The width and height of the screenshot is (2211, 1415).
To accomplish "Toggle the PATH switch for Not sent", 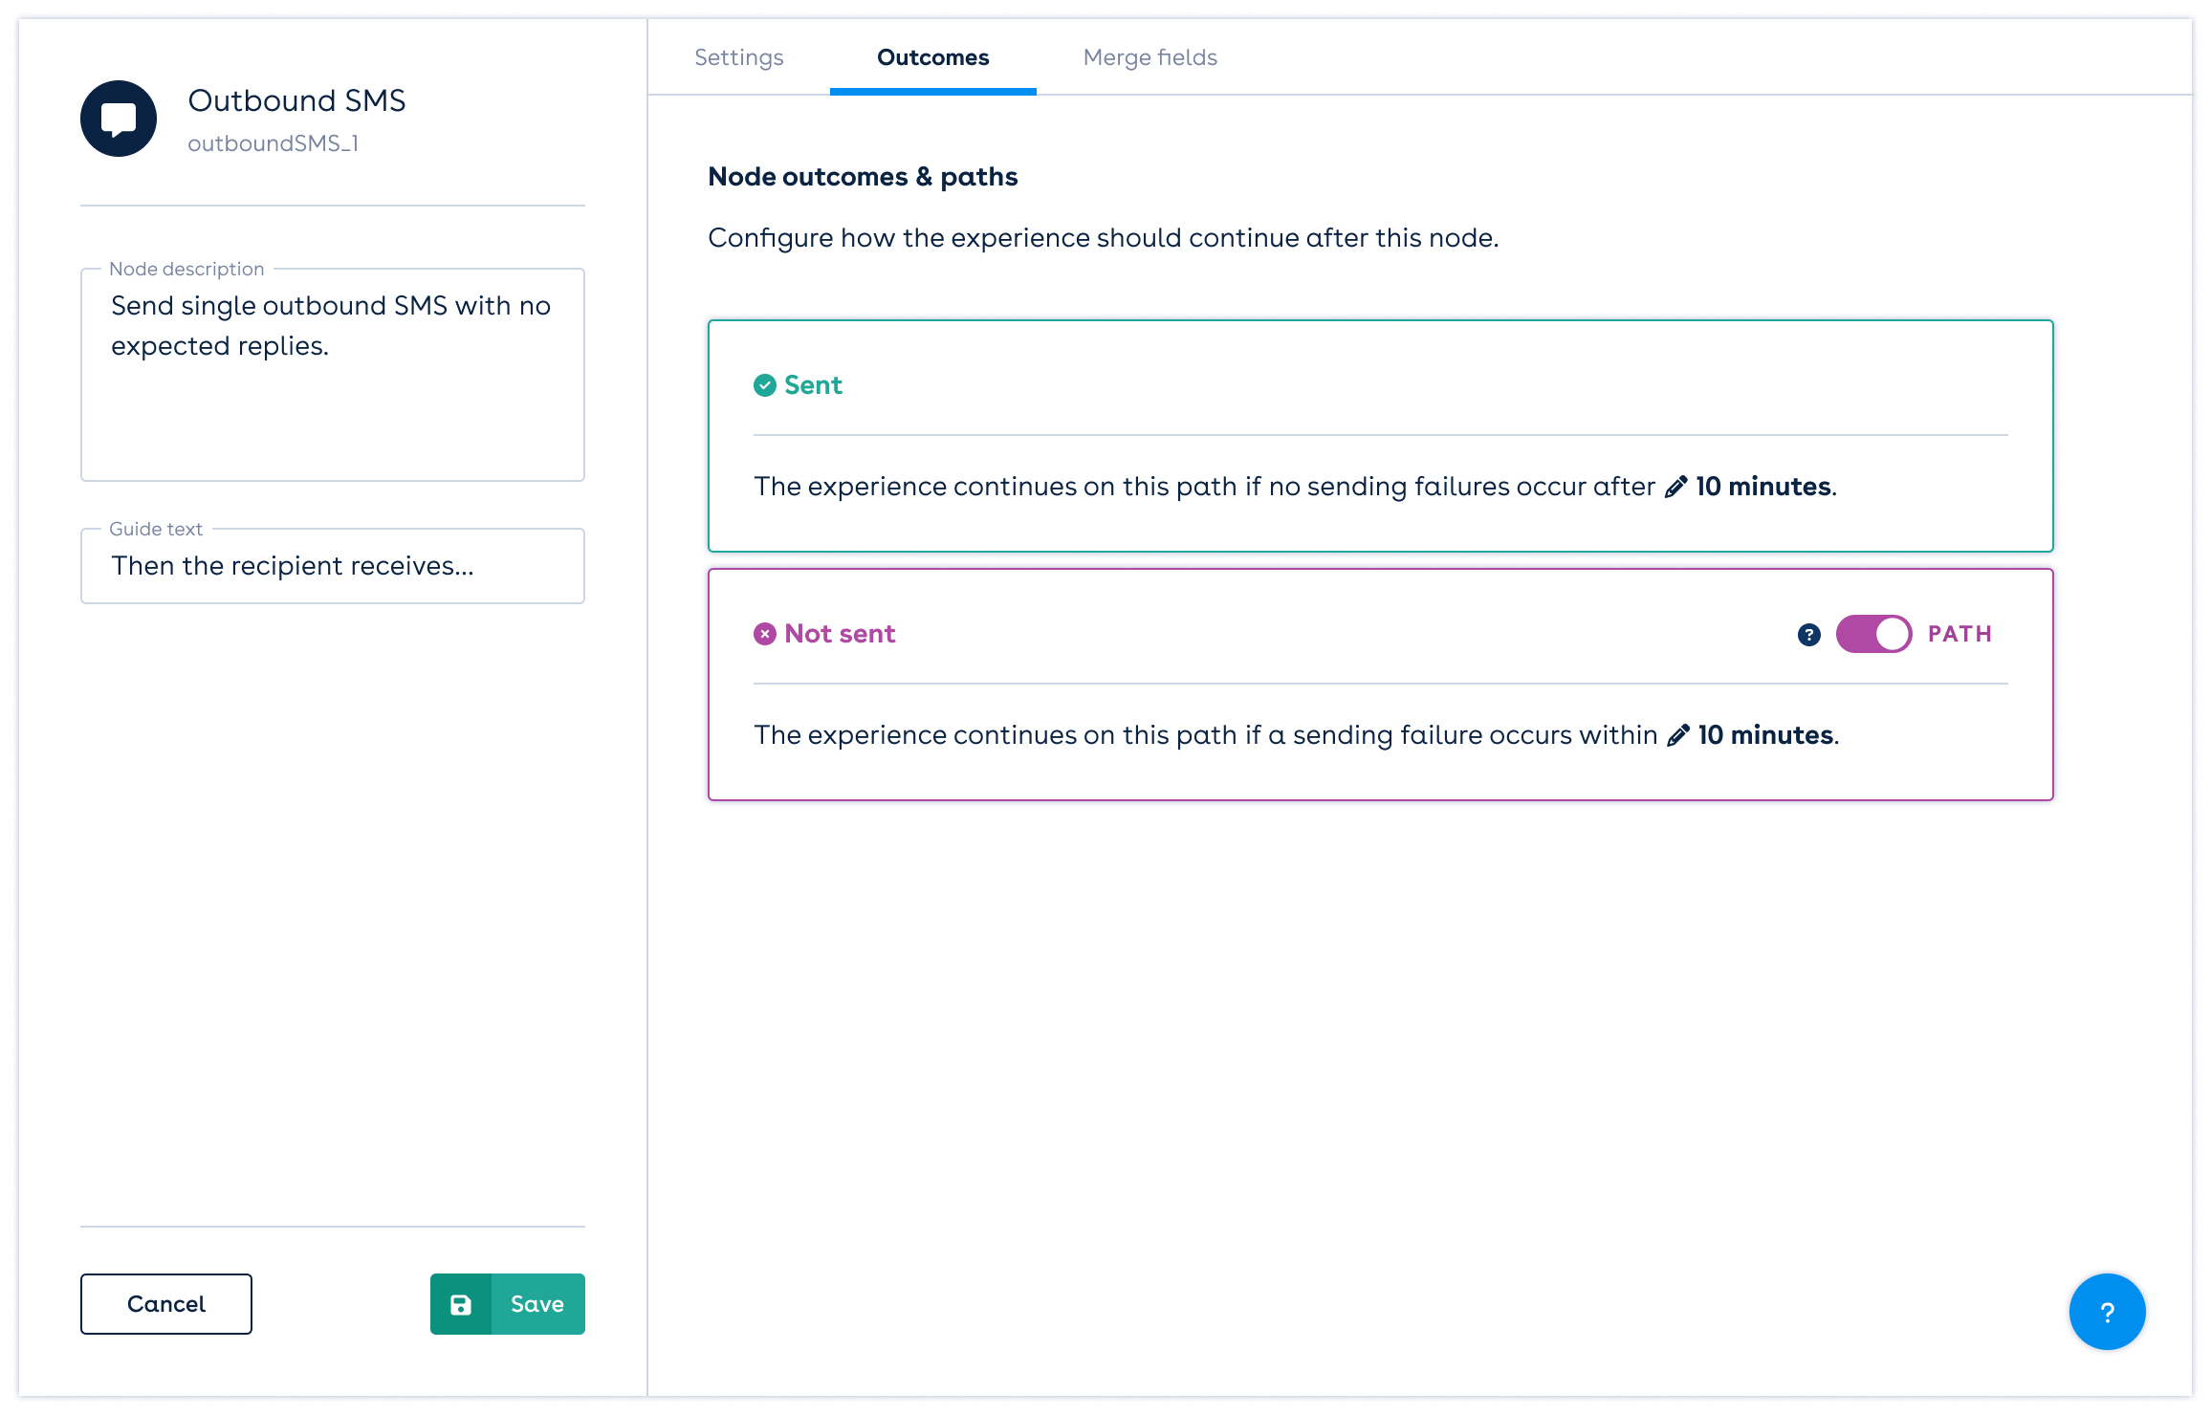I will point(1872,633).
